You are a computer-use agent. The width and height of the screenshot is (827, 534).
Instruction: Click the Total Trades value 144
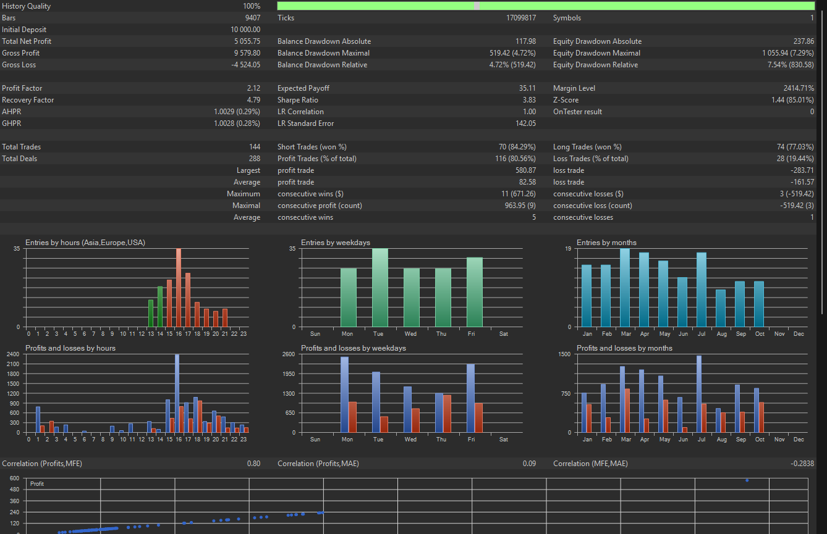click(253, 147)
